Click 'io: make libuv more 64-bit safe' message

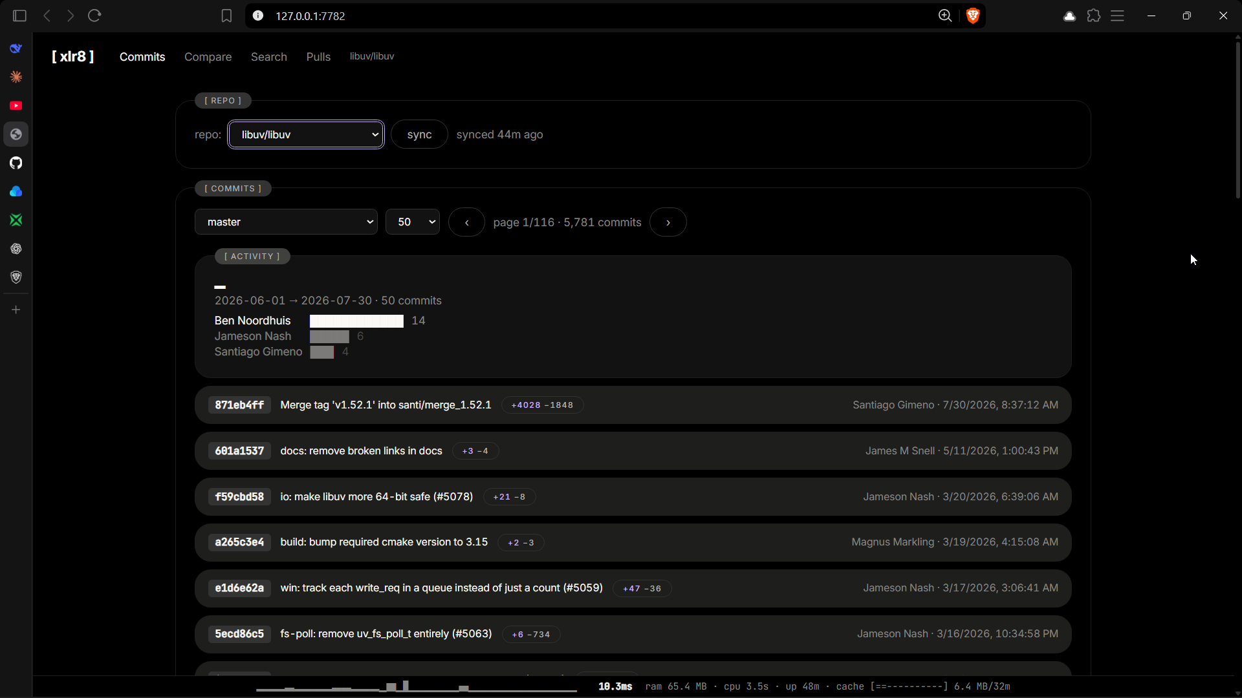[x=376, y=497]
